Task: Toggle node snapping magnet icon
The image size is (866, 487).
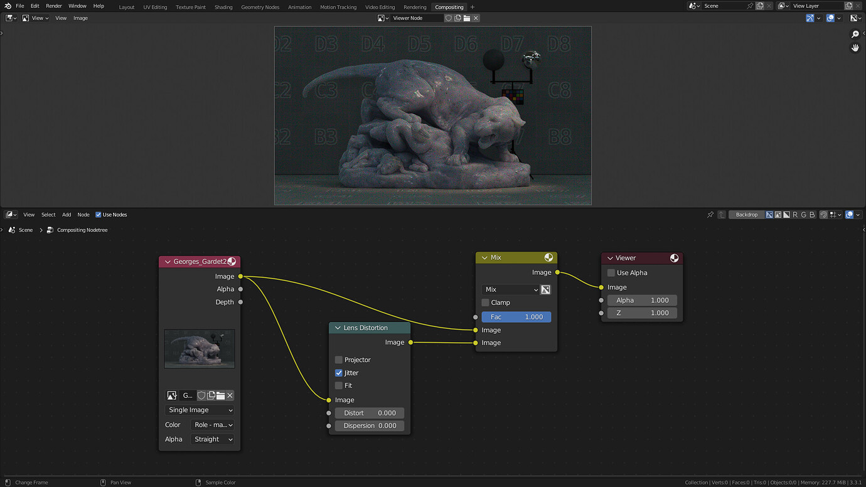Action: [823, 215]
